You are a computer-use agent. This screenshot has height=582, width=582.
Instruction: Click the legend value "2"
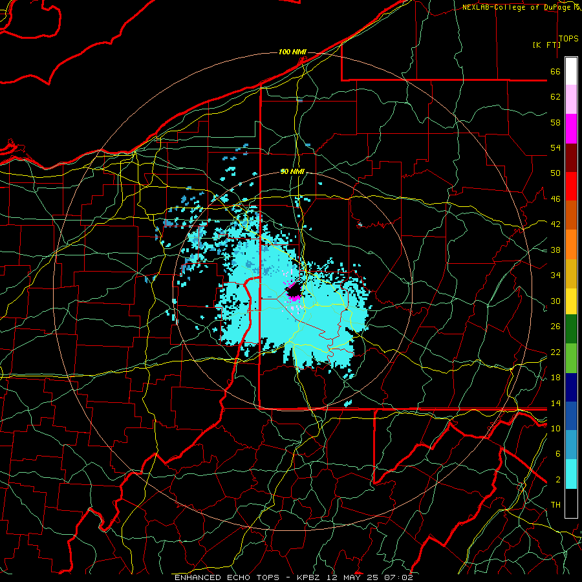pos(557,479)
